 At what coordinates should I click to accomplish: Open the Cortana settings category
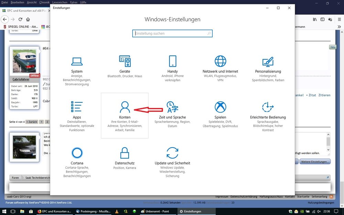[x=77, y=162]
